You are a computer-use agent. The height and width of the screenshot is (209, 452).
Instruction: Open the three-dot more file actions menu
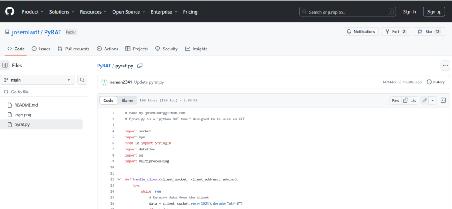pos(445,66)
